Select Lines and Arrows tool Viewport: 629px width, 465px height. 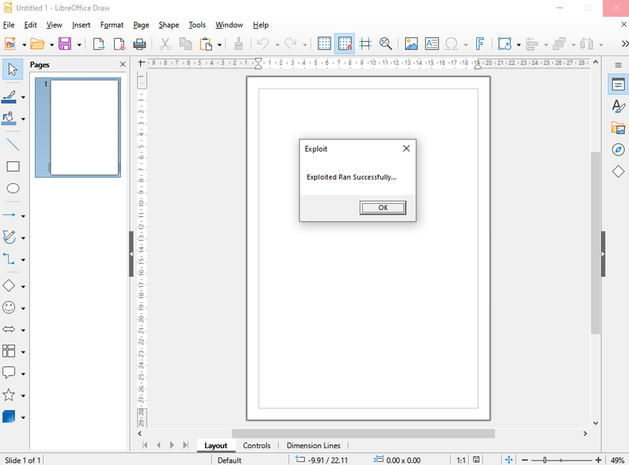pos(9,215)
